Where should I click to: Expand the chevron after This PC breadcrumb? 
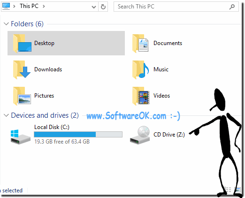44,7
